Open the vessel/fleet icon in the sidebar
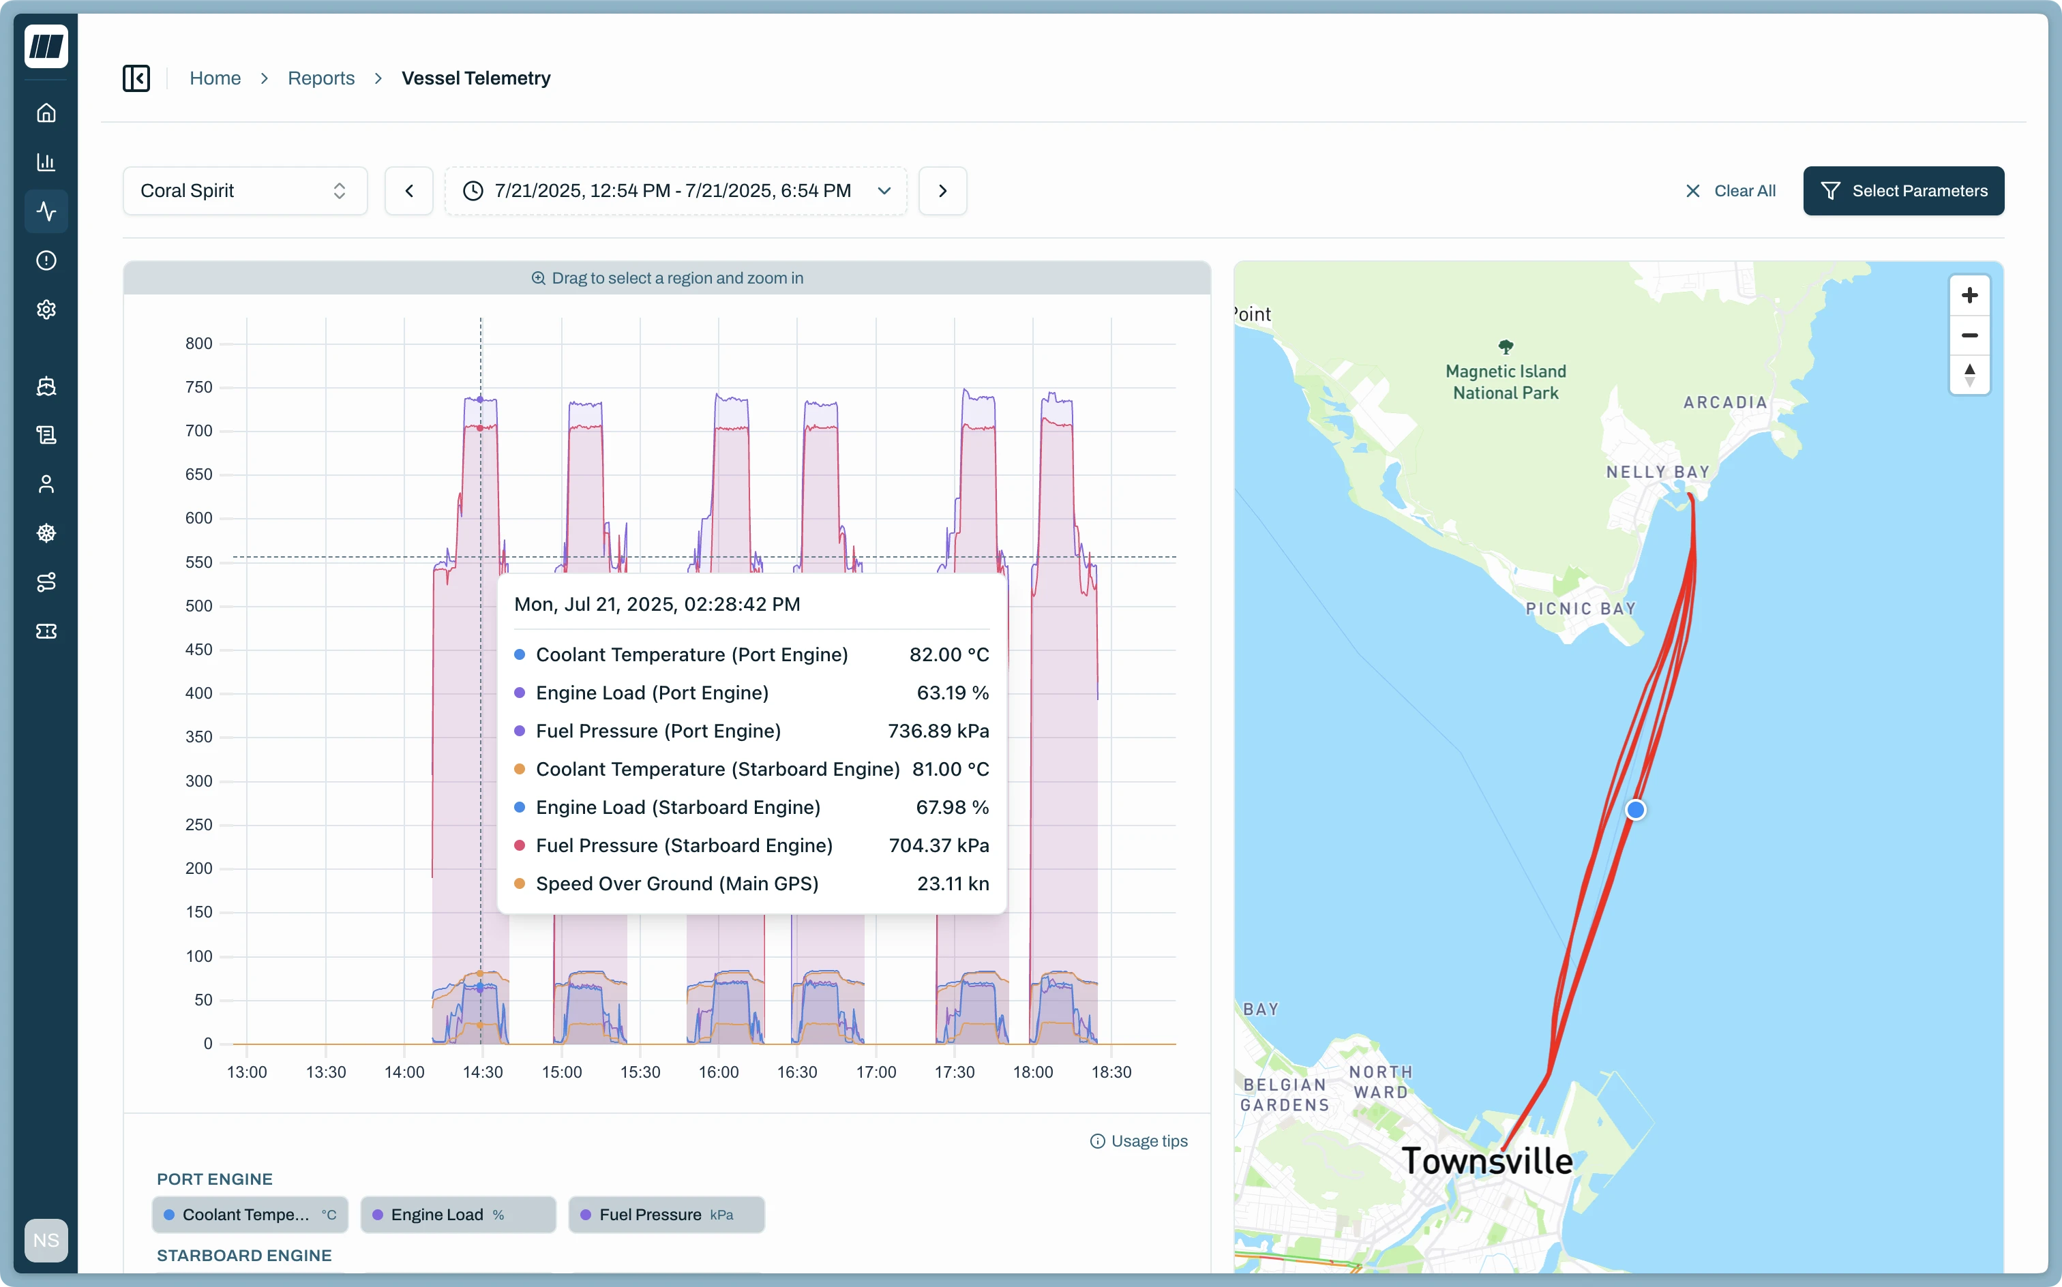 click(46, 386)
